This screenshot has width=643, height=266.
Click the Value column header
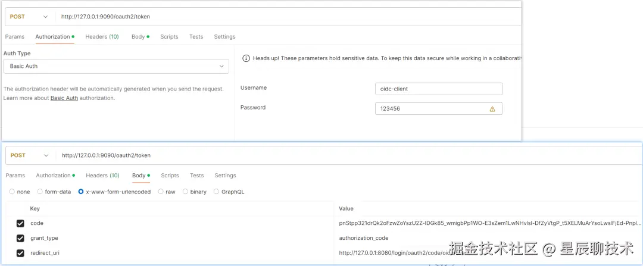[x=346, y=209]
